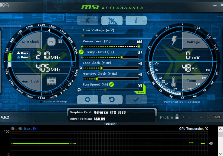The width and height of the screenshot is (223, 156).
Task: Click the 210 MHz GPU clock readout
Action: (x=48, y=55)
